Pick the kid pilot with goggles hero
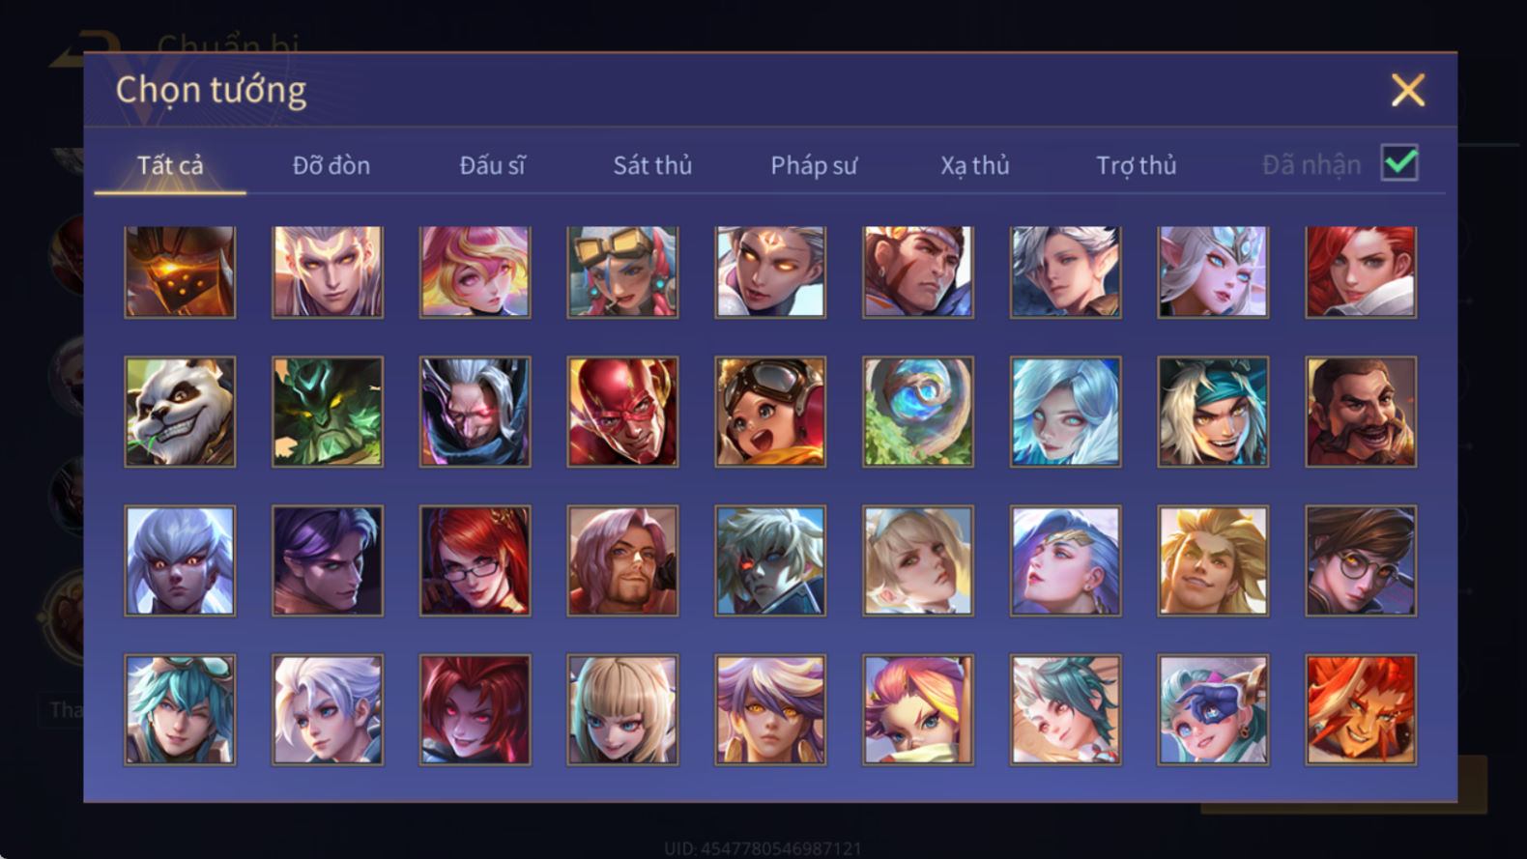Image resolution: width=1527 pixels, height=859 pixels. coord(770,412)
